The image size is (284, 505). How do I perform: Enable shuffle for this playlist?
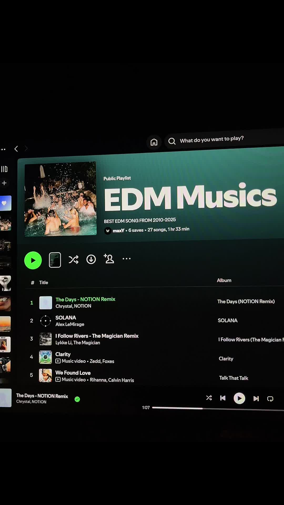(74, 260)
